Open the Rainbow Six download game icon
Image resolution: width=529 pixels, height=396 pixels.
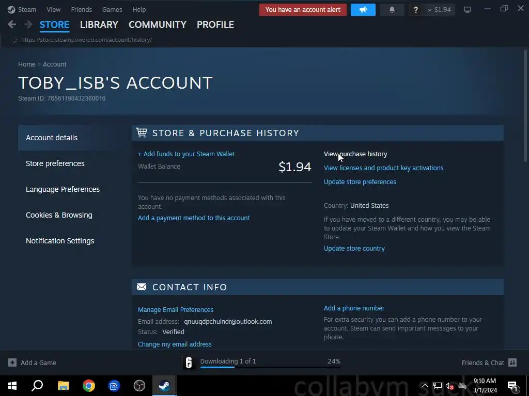(x=189, y=362)
